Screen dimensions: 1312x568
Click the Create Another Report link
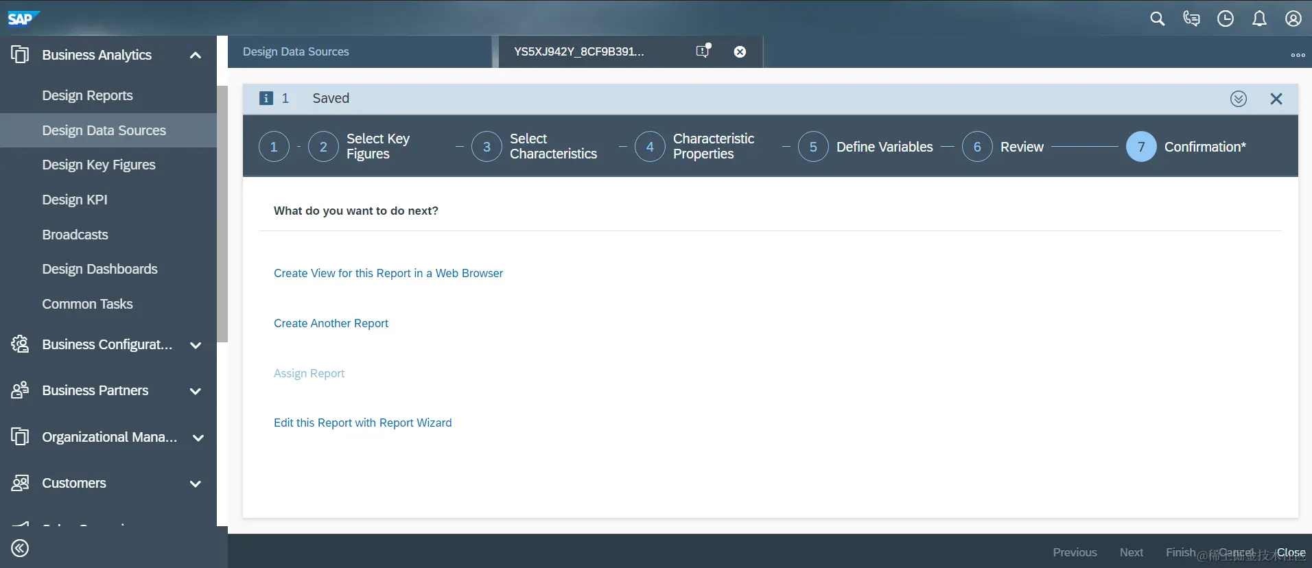click(x=331, y=323)
